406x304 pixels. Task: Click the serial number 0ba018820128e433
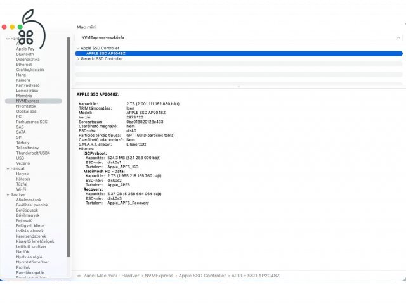click(145, 122)
